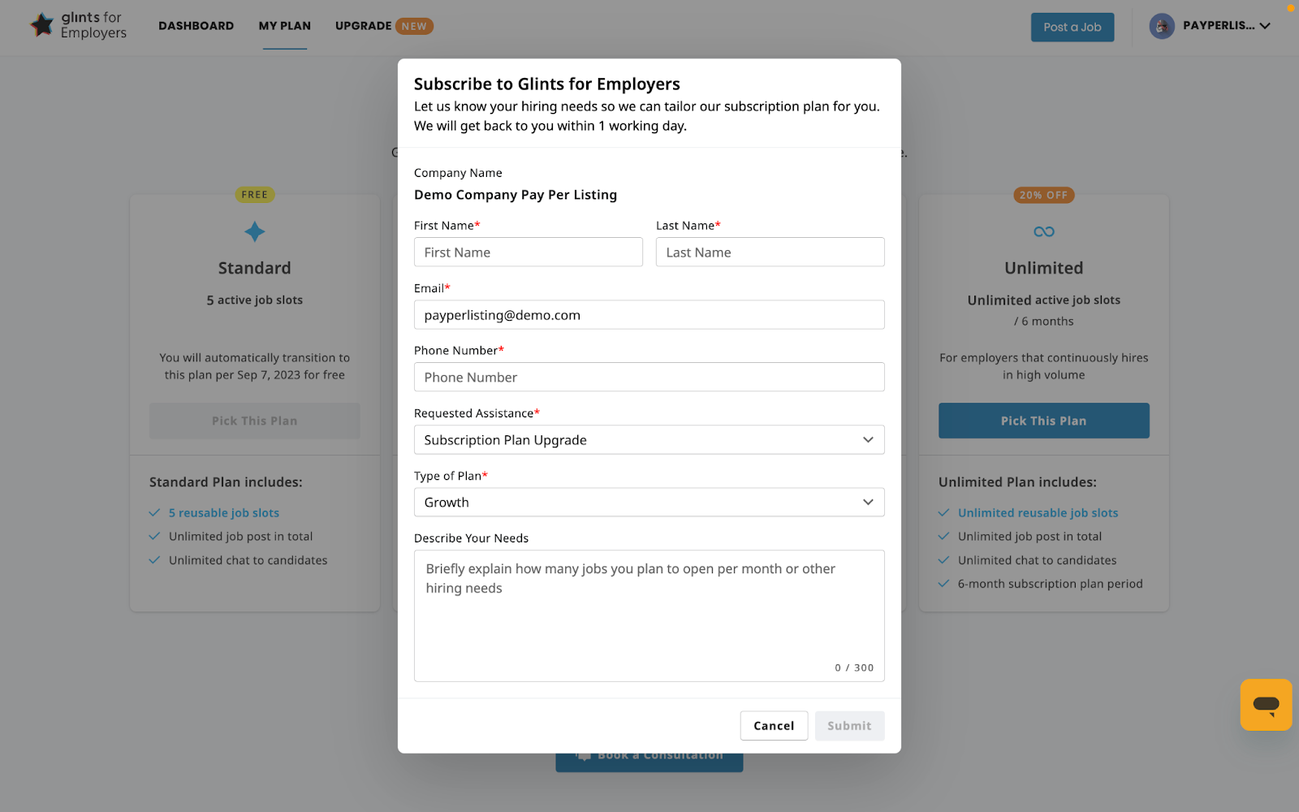Click the NEW badge beside Upgrade
Viewport: 1299px width, 812px height.
pos(414,26)
